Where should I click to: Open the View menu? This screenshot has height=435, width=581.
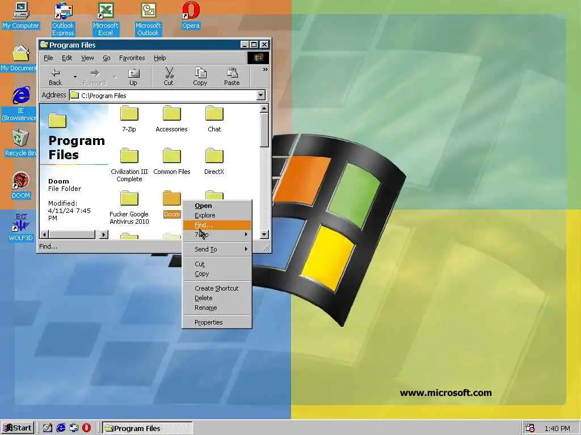click(x=88, y=58)
